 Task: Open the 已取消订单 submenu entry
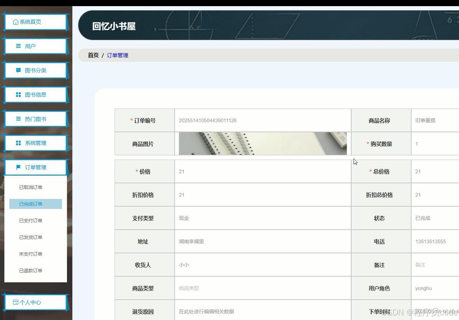click(x=30, y=187)
